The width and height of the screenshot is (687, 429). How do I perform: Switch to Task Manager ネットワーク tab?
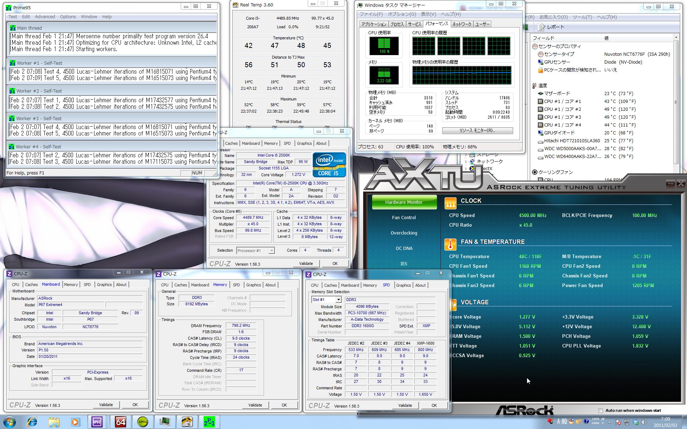click(462, 24)
